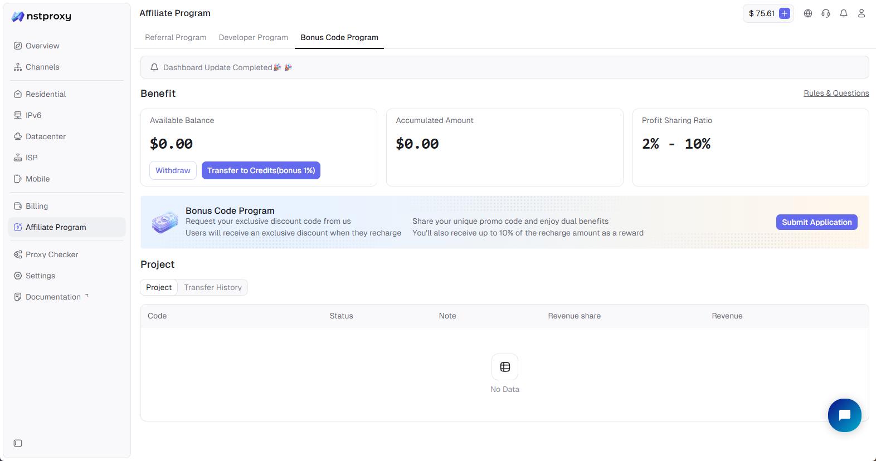
Task: Switch to the Transfer History toggle
Action: coord(213,287)
